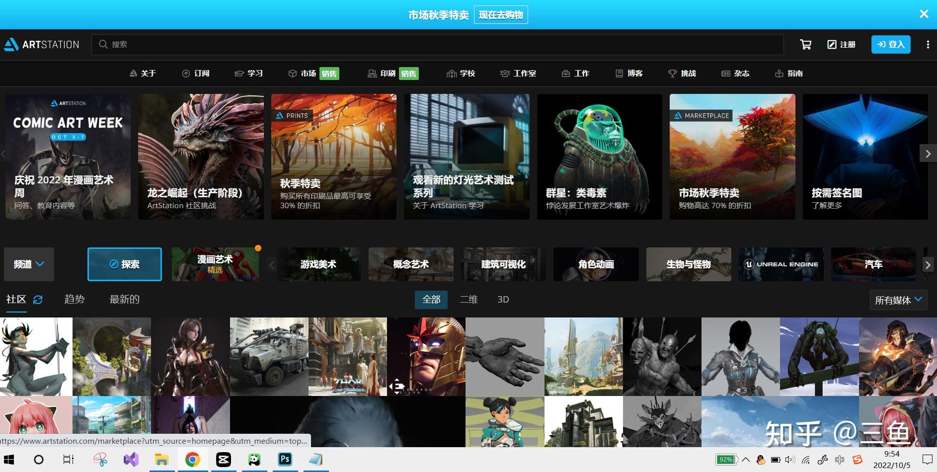The height and width of the screenshot is (472, 937).
Task: Open the 学校 menu item
Action: pos(461,74)
